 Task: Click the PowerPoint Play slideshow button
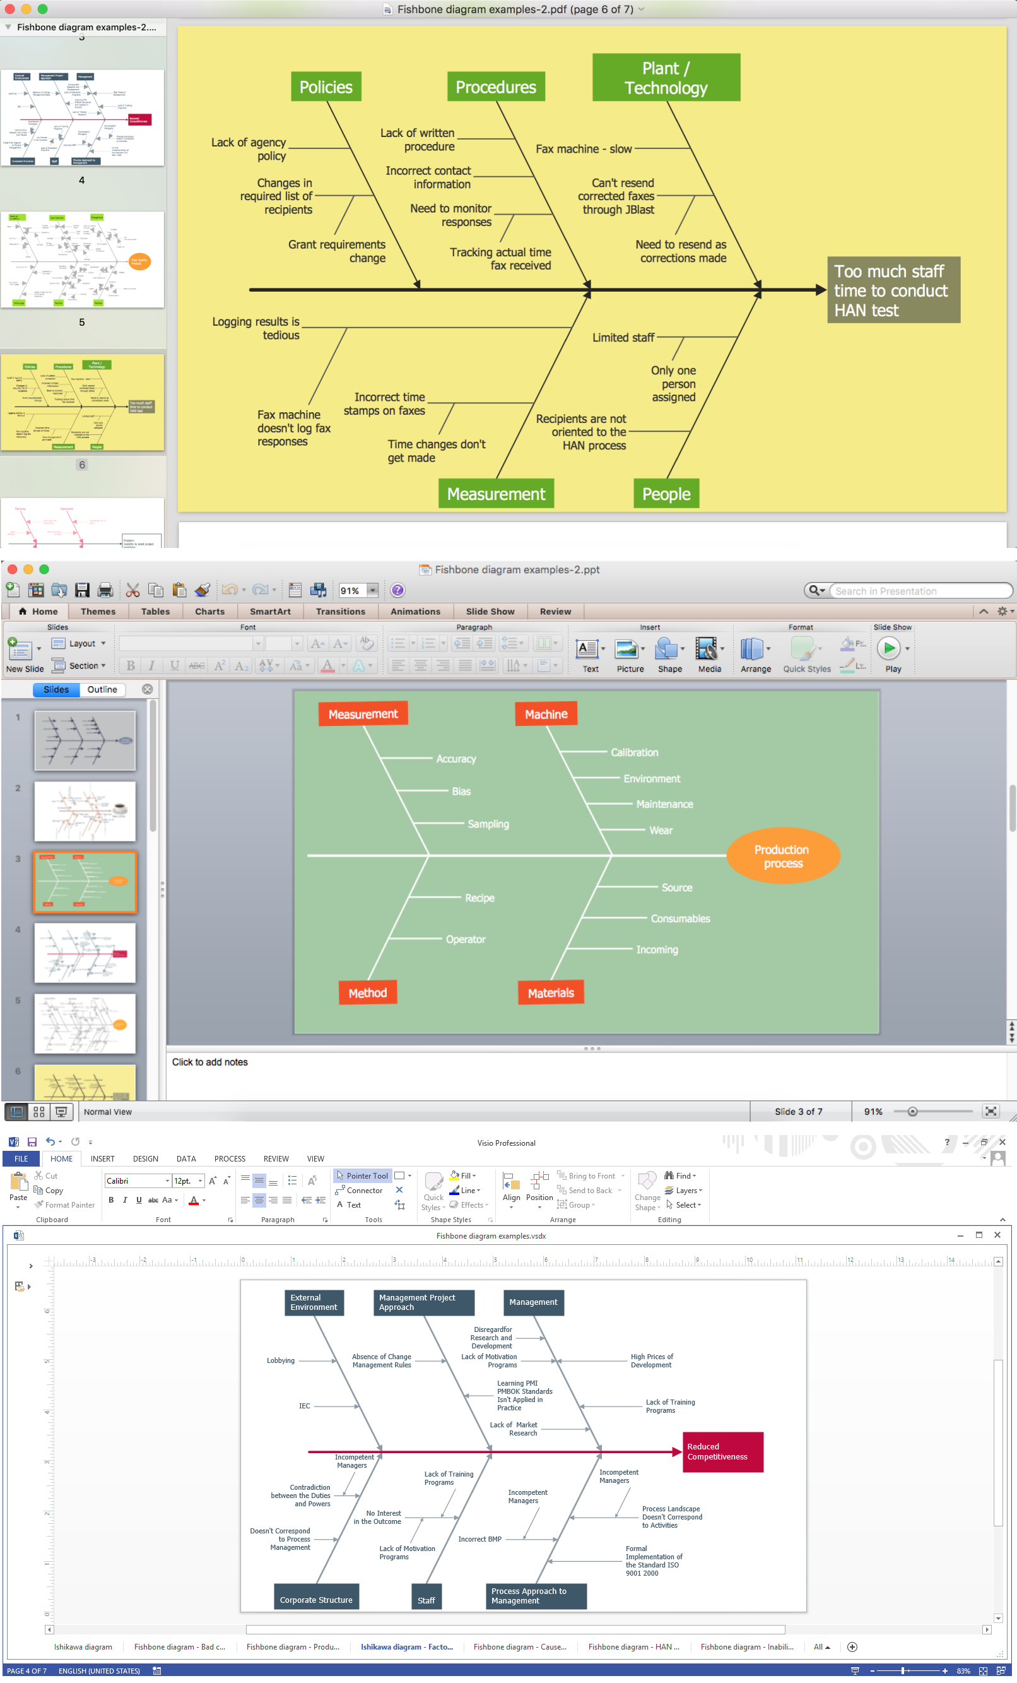pos(889,648)
